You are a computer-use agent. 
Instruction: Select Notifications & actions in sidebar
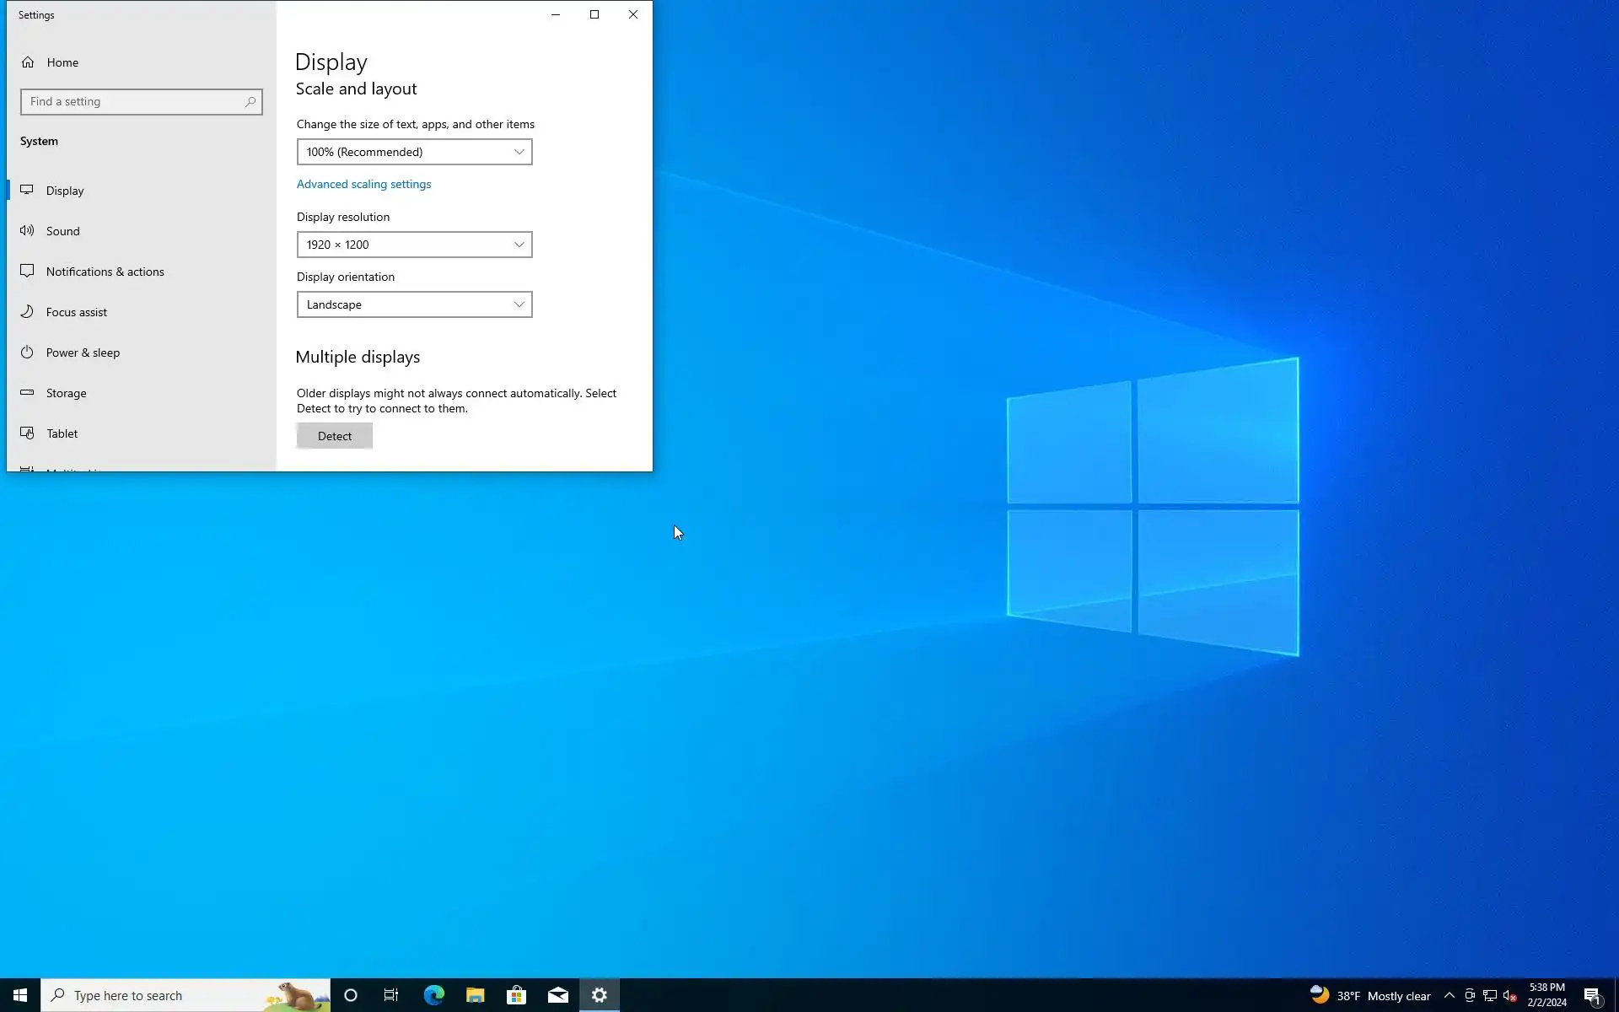click(x=105, y=272)
